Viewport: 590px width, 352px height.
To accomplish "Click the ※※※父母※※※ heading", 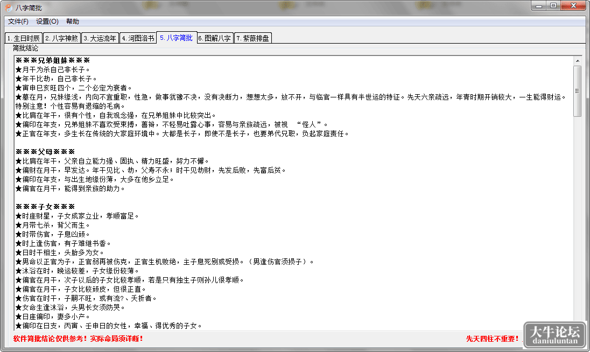I will tap(45, 152).
